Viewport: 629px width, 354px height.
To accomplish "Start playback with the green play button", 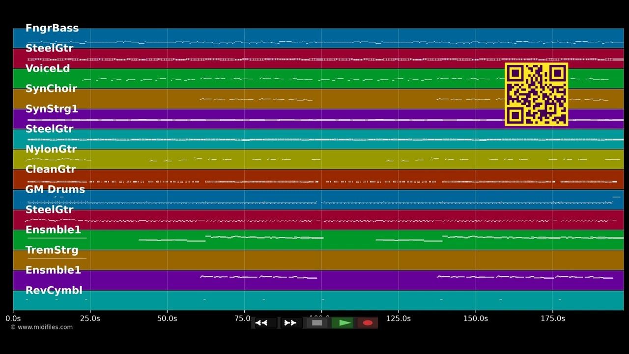I will pos(343,323).
